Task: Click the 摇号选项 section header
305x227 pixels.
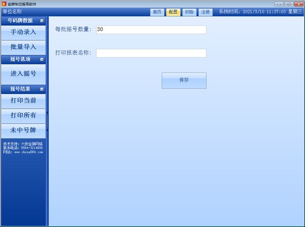Action: [23, 59]
